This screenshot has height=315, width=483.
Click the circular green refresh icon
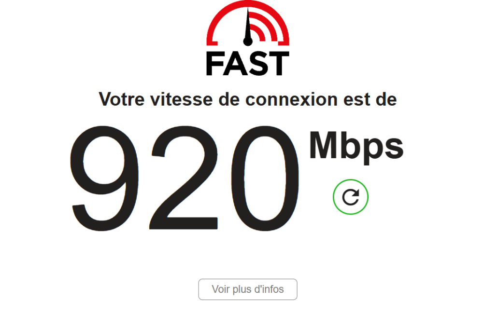point(351,197)
